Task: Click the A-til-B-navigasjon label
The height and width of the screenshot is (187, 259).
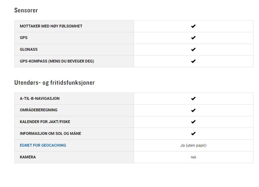Action: click(x=40, y=98)
